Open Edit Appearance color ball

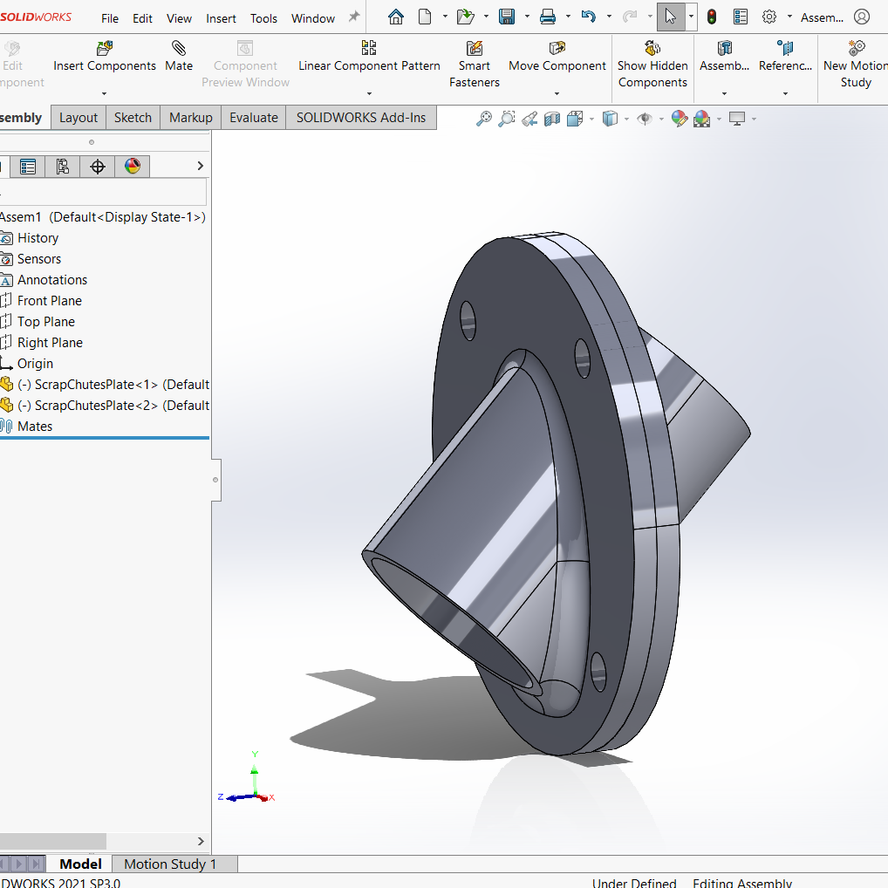(x=680, y=119)
